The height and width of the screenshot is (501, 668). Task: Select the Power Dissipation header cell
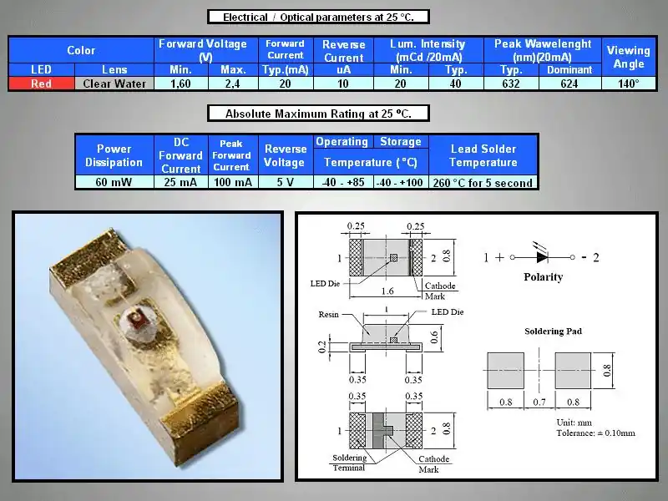pyautogui.click(x=114, y=155)
